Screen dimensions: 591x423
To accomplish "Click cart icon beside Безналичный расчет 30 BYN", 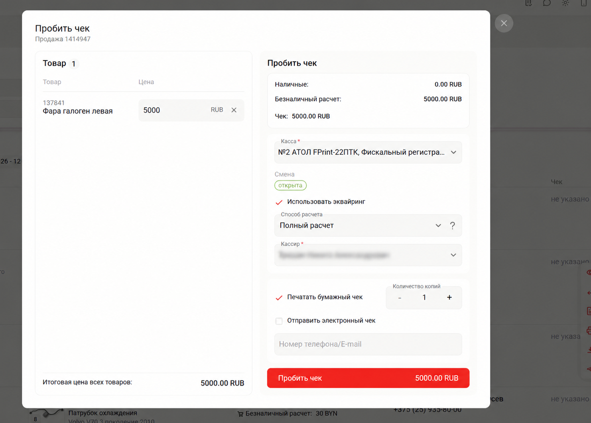I will coord(240,414).
